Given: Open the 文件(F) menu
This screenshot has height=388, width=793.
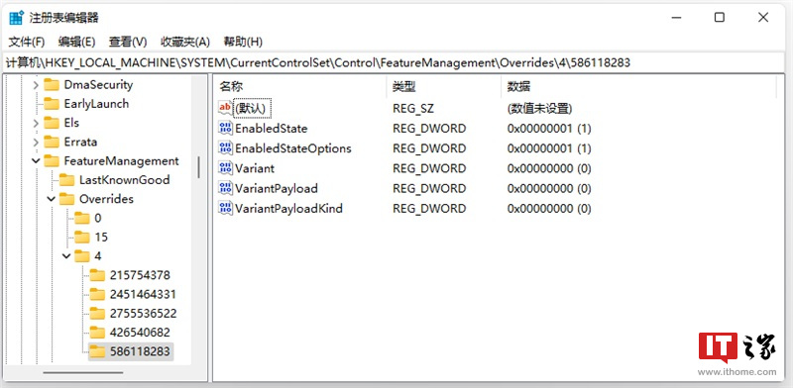Looking at the screenshot, I should tap(27, 42).
